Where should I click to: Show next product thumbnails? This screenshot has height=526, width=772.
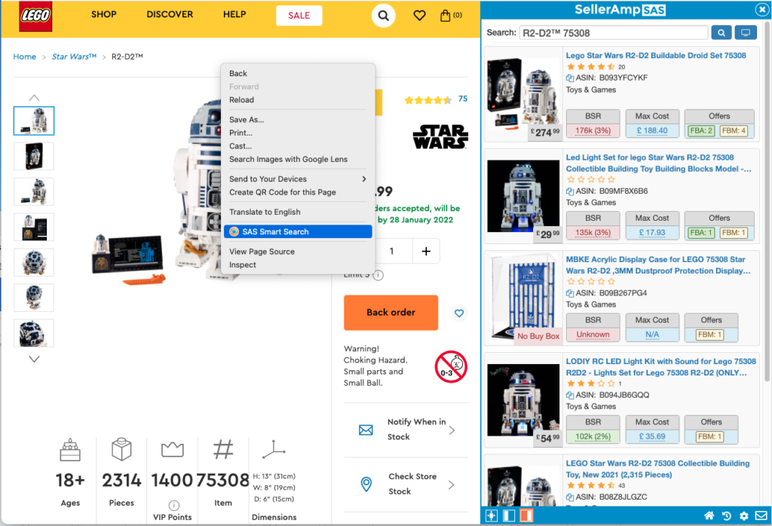pos(34,359)
